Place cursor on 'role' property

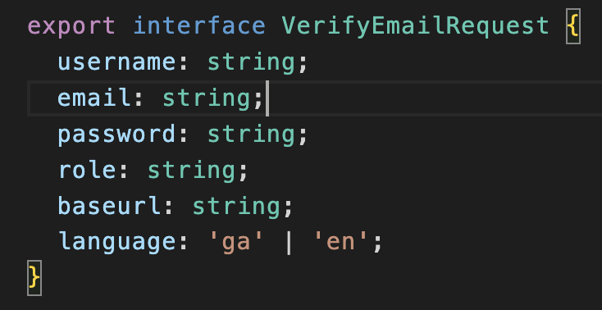(x=87, y=170)
